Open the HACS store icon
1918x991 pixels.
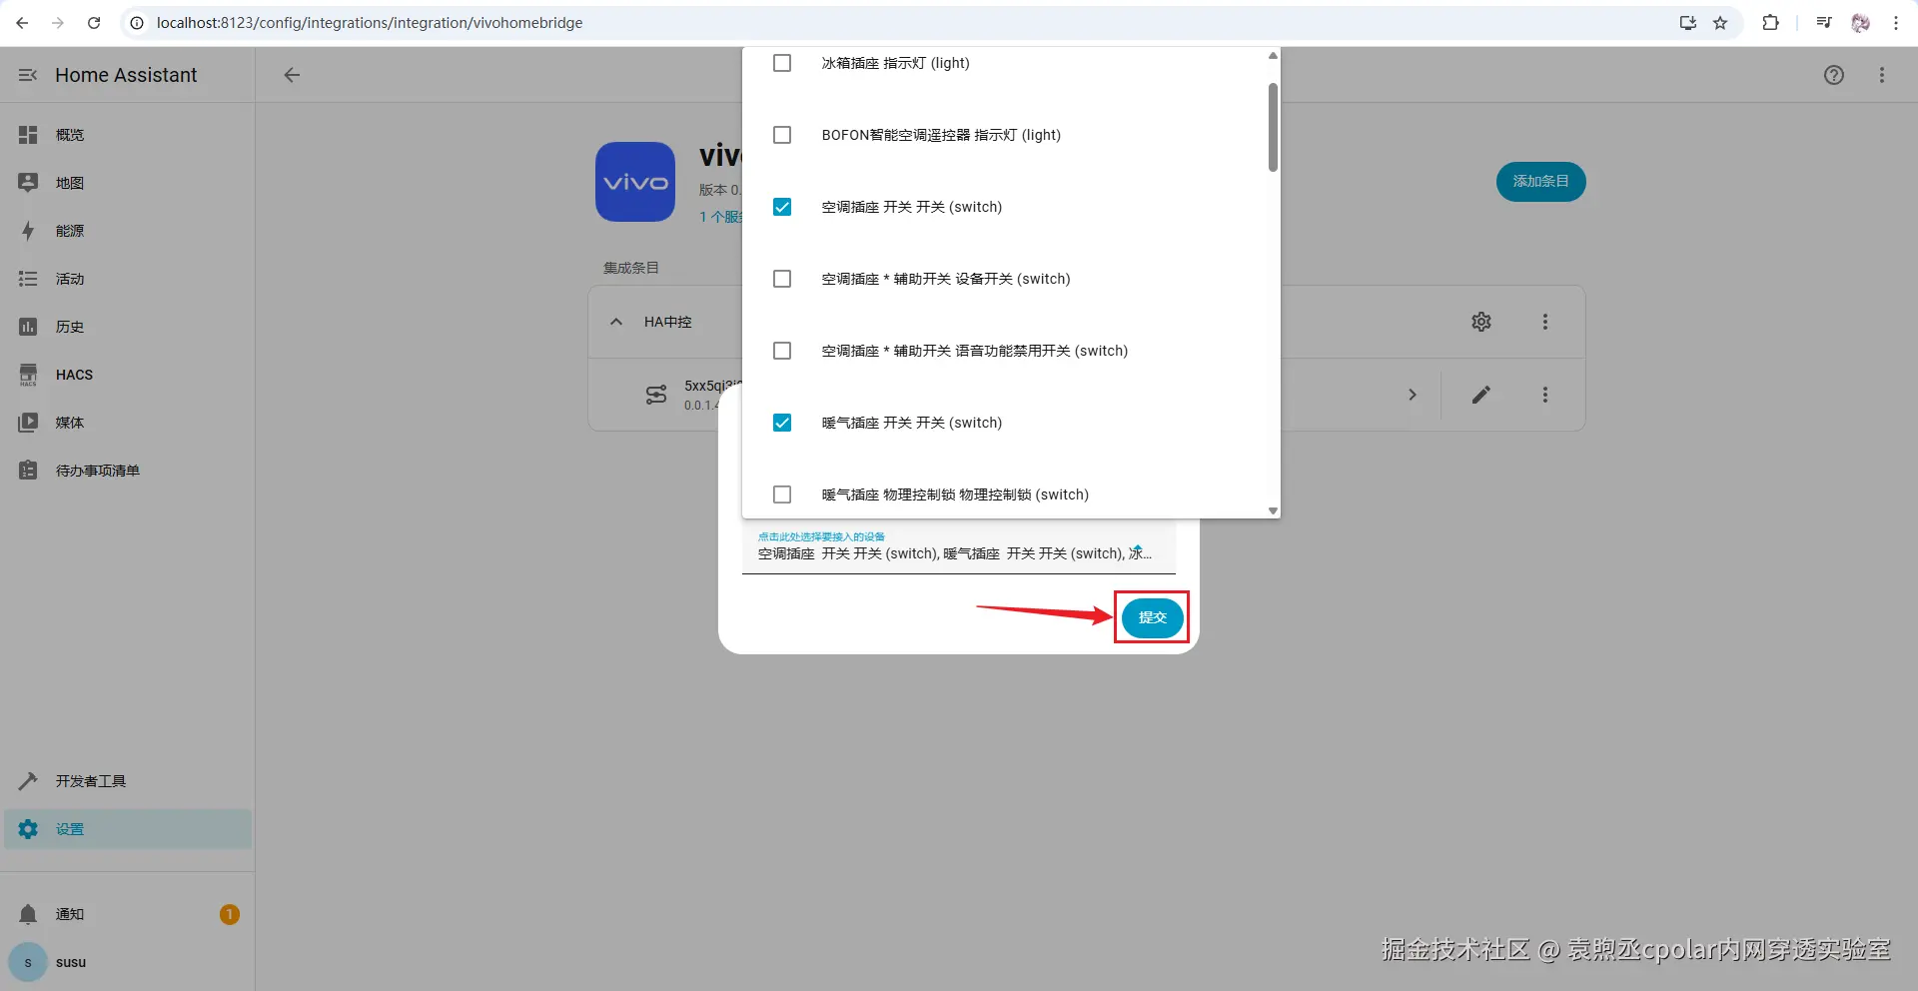click(x=28, y=375)
